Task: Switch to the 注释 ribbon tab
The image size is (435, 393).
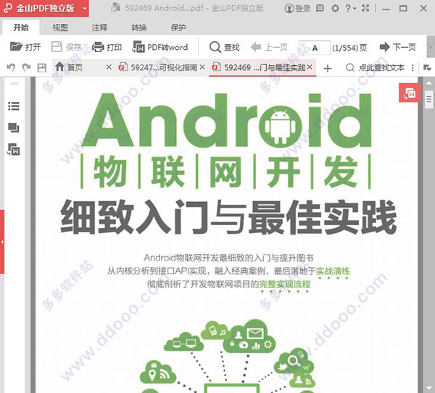Action: 99,28
